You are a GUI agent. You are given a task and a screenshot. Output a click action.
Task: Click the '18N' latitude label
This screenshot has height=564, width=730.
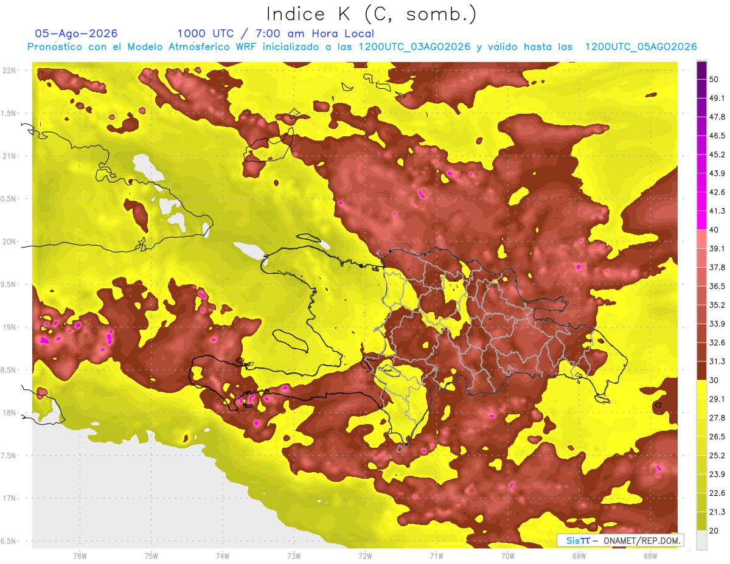(9, 413)
